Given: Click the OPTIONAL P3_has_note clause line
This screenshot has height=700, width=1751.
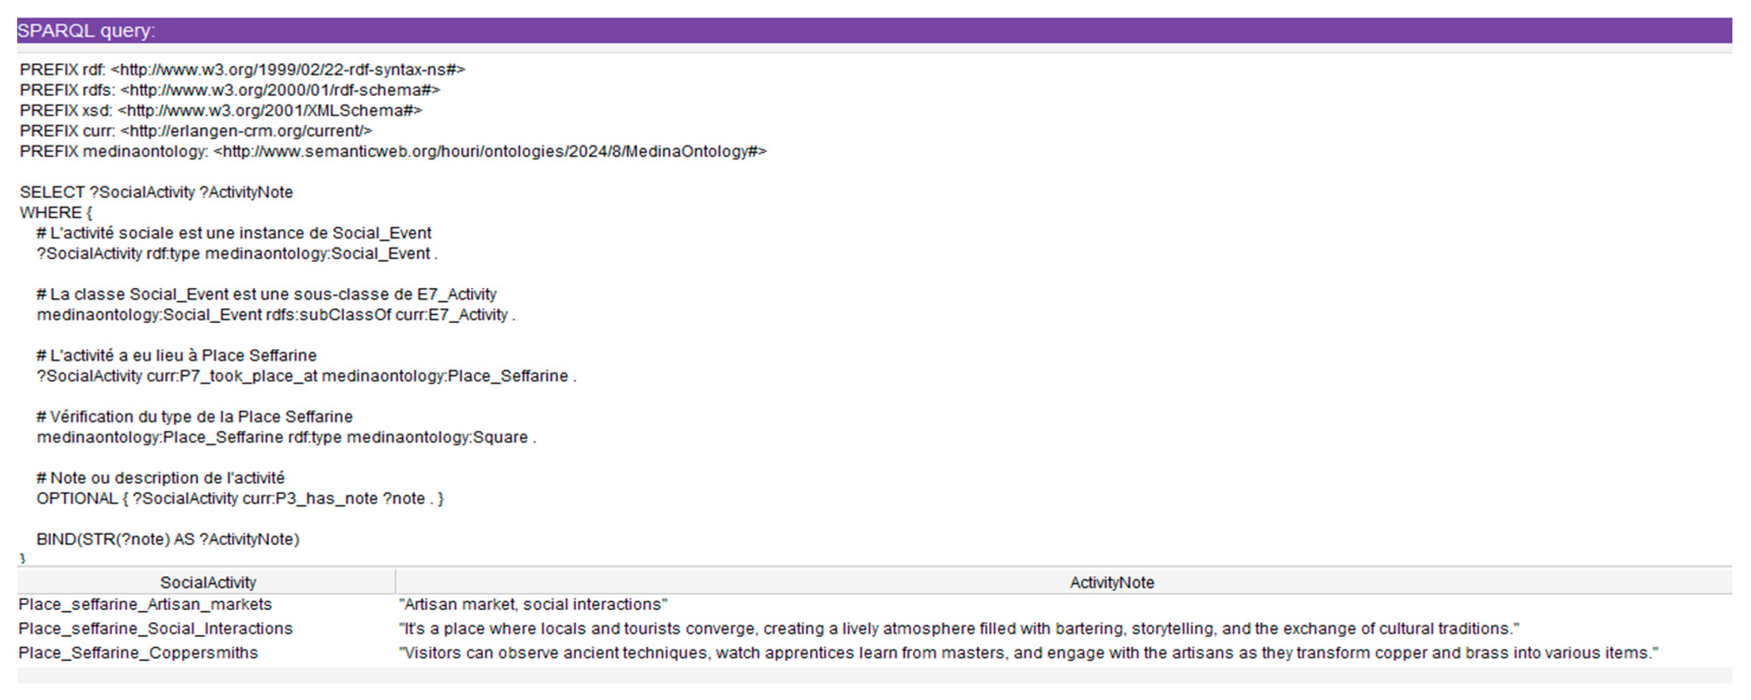Looking at the screenshot, I should click(x=239, y=498).
